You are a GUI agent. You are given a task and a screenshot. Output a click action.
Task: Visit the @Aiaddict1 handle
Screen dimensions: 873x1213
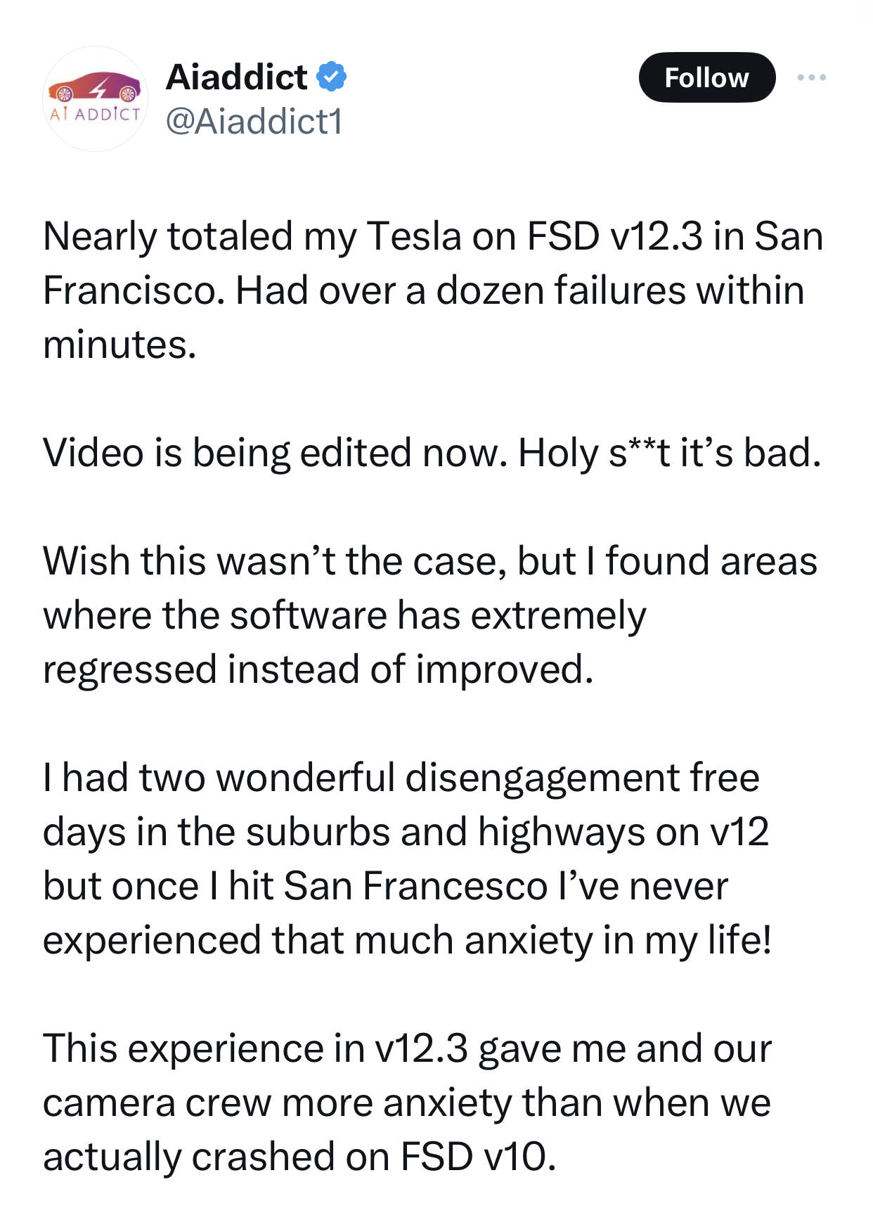coord(254,121)
